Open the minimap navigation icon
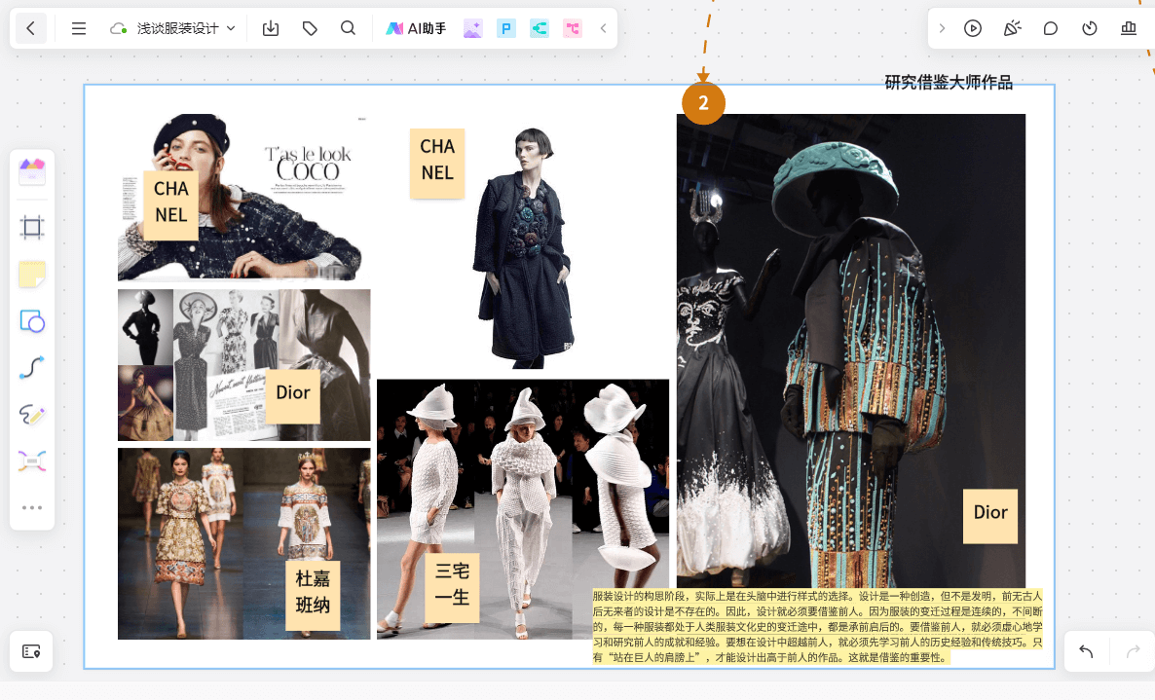Viewport: 1155px width, 700px height. (31, 651)
